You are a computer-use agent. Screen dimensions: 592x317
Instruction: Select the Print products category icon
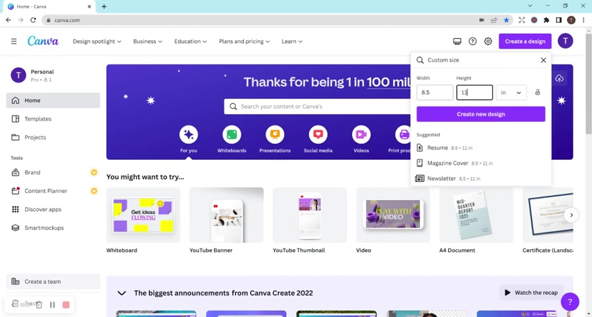tap(403, 134)
